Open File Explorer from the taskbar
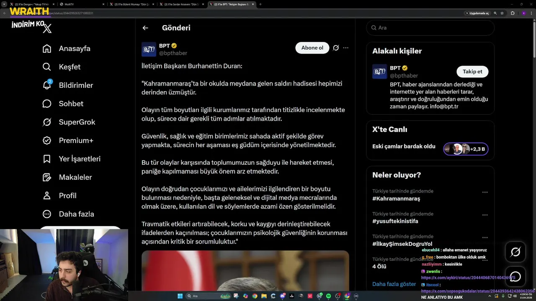Image resolution: width=536 pixels, height=301 pixels. (x=264, y=296)
